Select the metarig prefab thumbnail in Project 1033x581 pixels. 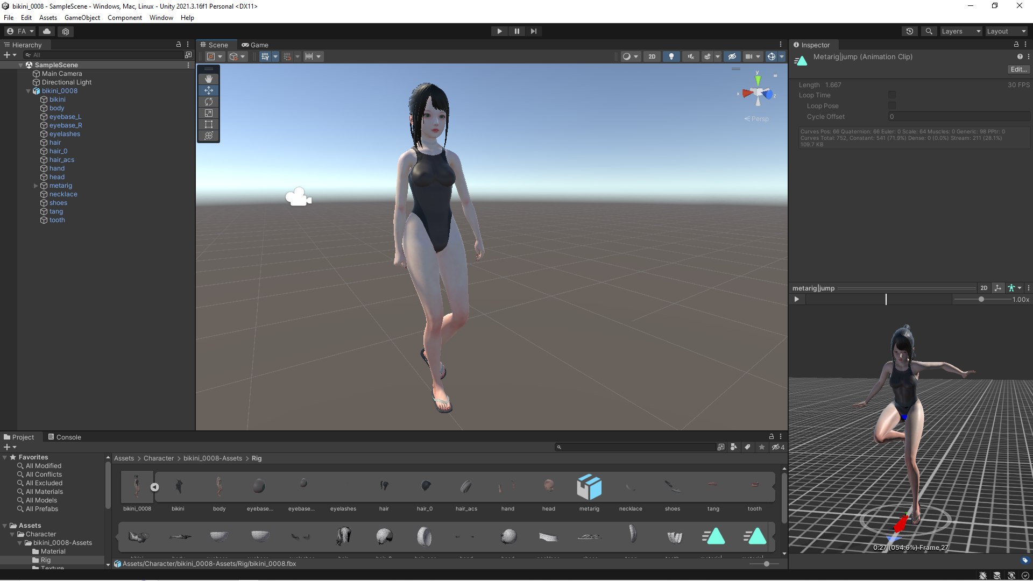click(589, 487)
